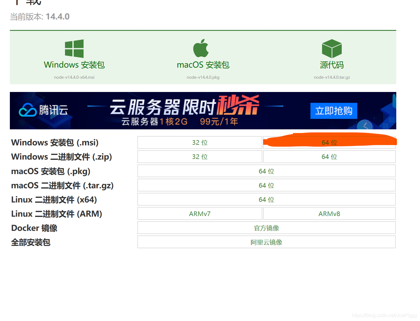Click node-v14.4.0-x64.msi file name

(74, 77)
